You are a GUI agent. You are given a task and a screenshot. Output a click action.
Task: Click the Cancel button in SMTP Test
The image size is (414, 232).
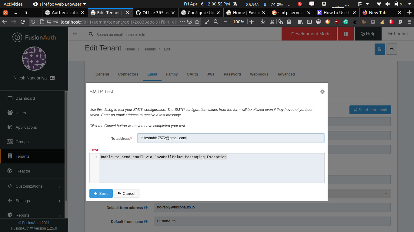126,193
